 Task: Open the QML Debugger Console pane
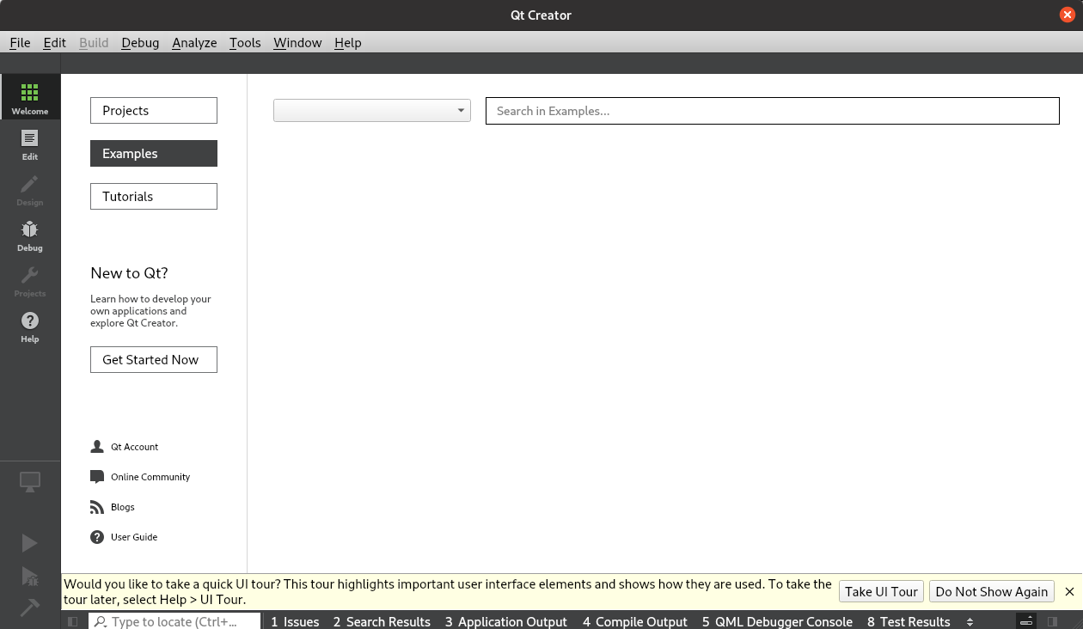pyautogui.click(x=777, y=621)
